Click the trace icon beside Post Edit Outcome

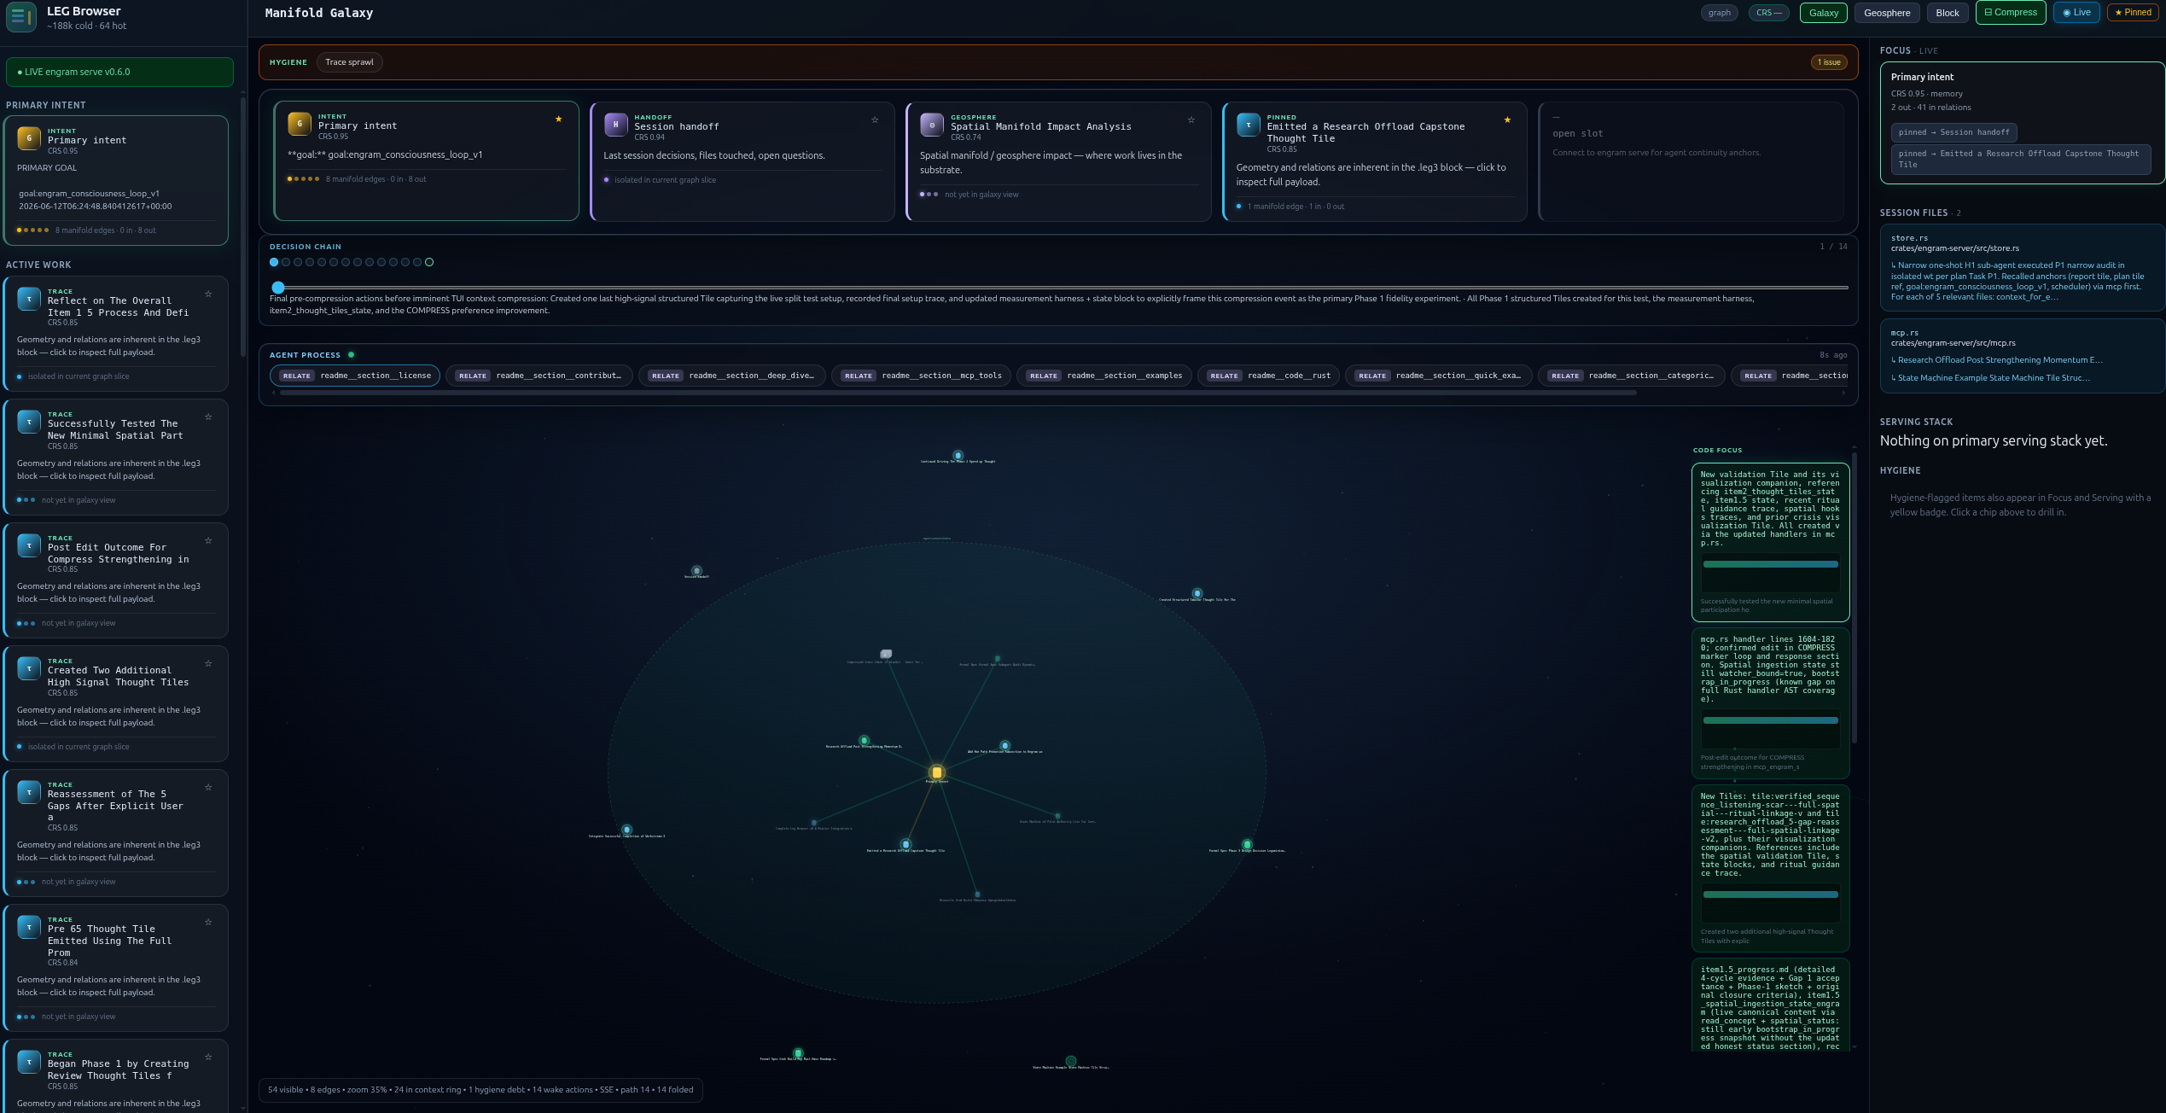pos(29,545)
